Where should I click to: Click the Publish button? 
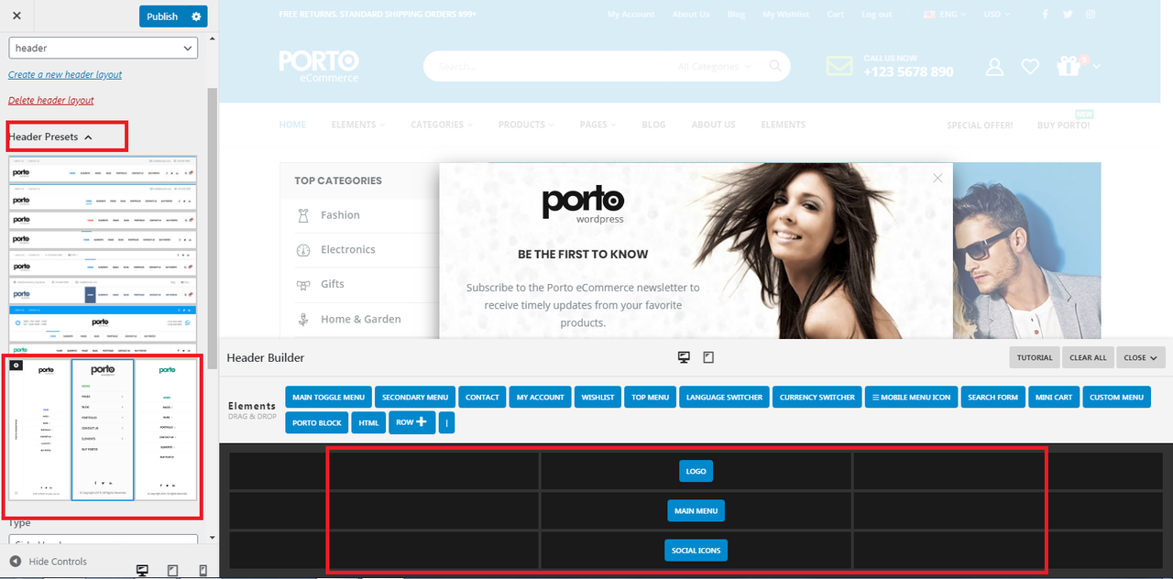[x=162, y=16]
